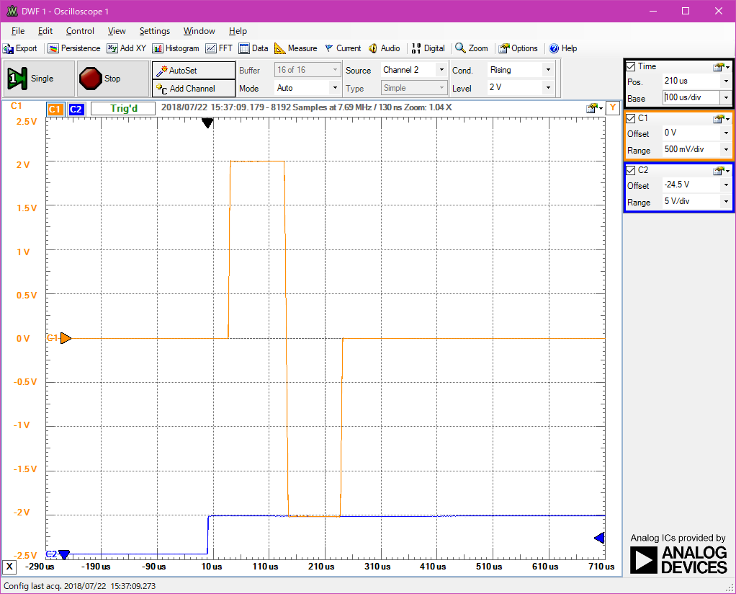Open the Audio view
Screen dimensions: 736x594
(x=385, y=48)
